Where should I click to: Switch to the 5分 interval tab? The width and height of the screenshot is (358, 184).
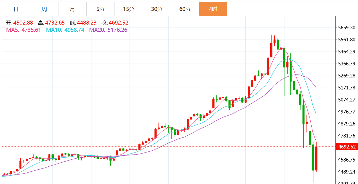click(101, 9)
